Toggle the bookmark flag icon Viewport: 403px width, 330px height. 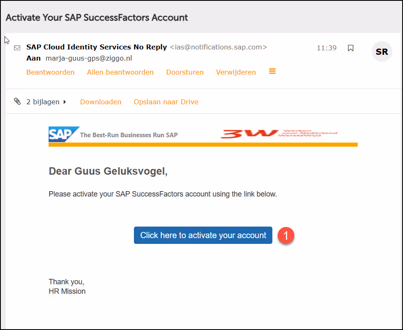pyautogui.click(x=351, y=48)
